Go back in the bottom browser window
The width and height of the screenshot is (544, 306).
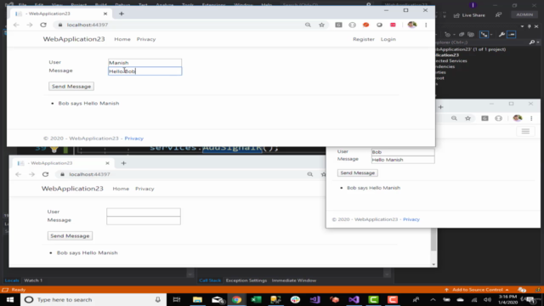(x=19, y=174)
